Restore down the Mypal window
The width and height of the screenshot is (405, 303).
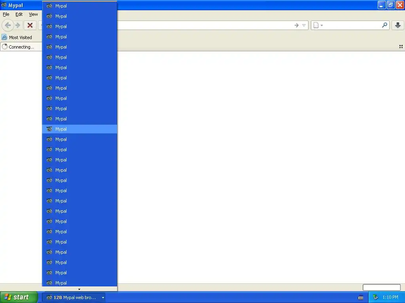pyautogui.click(x=391, y=5)
